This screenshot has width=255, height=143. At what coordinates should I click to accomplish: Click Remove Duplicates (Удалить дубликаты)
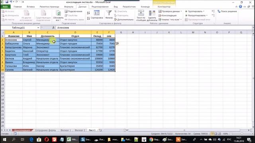(x=152, y=15)
